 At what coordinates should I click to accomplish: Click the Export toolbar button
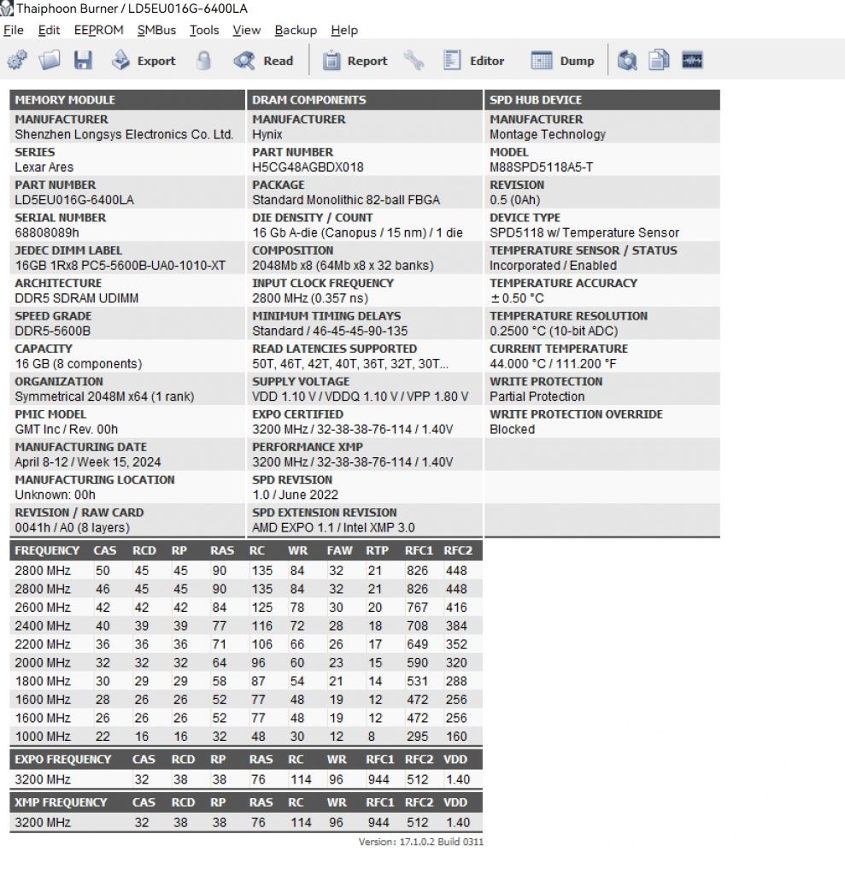pyautogui.click(x=144, y=61)
